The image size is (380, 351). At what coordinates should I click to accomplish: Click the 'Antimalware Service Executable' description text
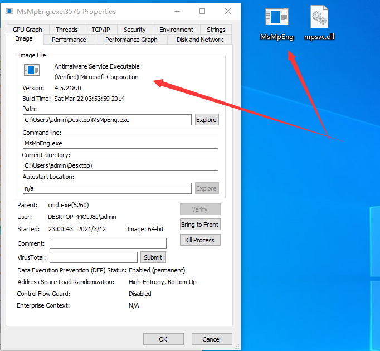[97, 66]
